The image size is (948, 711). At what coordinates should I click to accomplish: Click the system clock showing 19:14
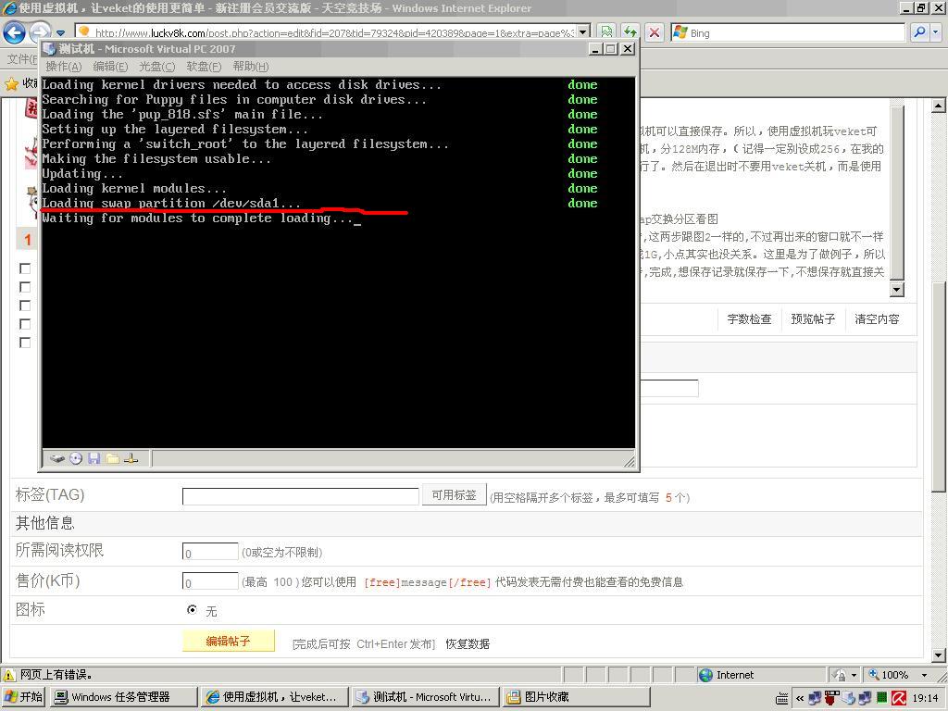click(925, 698)
